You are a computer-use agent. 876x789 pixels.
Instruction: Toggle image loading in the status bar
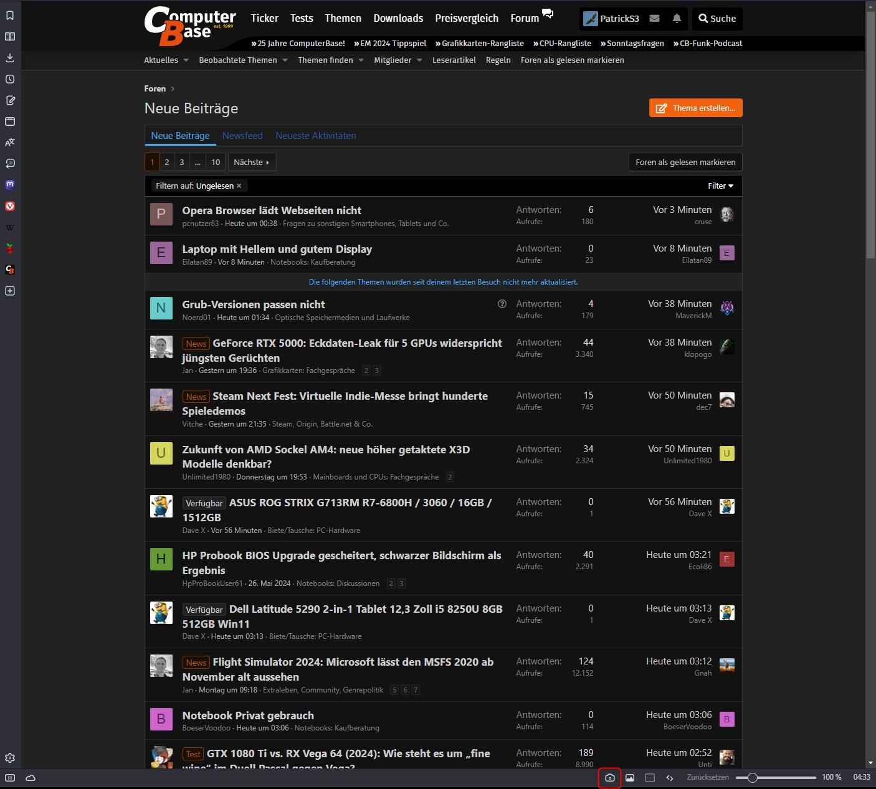pyautogui.click(x=630, y=778)
